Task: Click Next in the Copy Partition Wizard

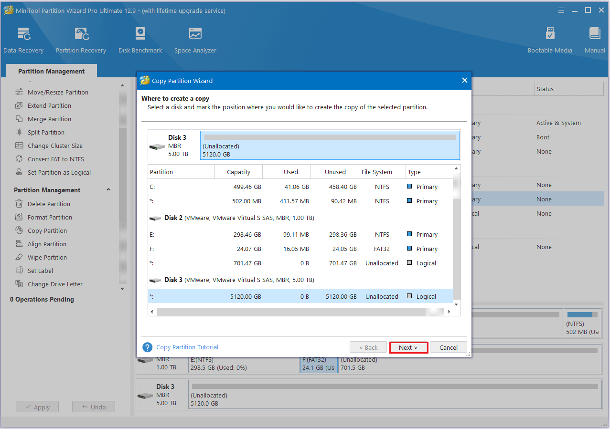Action: tap(408, 347)
